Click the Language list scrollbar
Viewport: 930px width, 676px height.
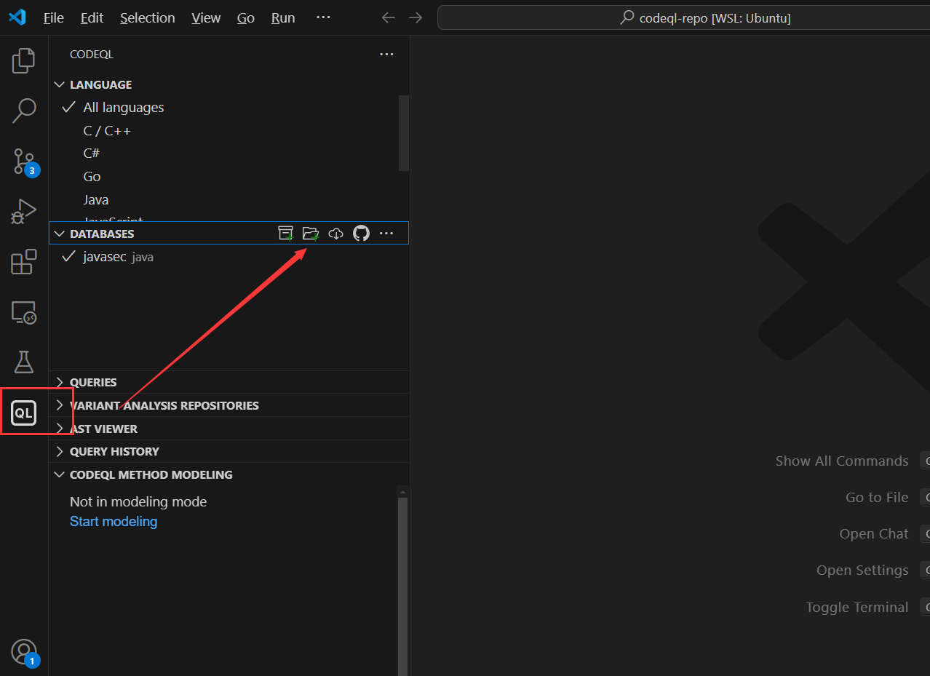pyautogui.click(x=404, y=133)
